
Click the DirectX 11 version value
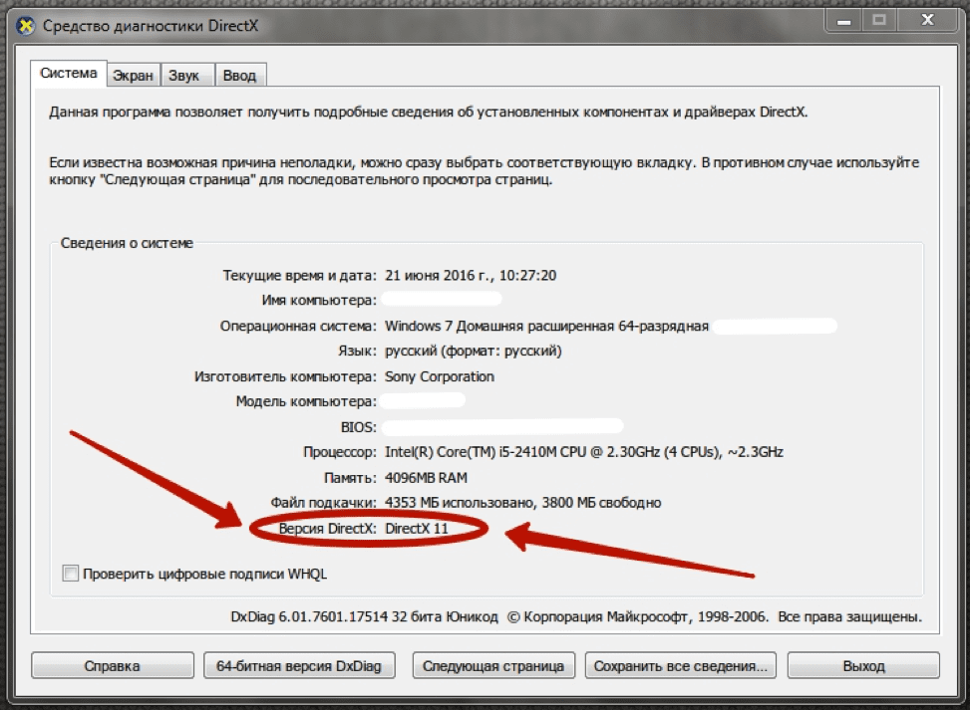[417, 529]
